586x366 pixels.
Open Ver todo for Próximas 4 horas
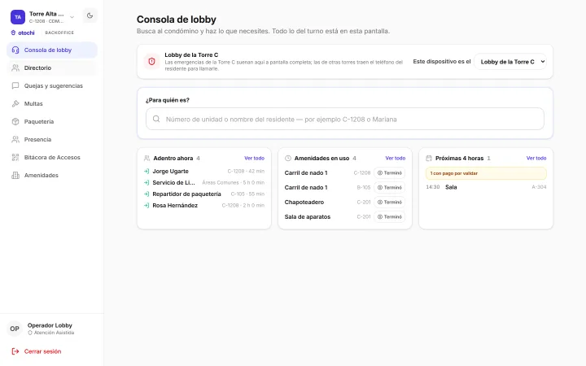pyautogui.click(x=536, y=159)
